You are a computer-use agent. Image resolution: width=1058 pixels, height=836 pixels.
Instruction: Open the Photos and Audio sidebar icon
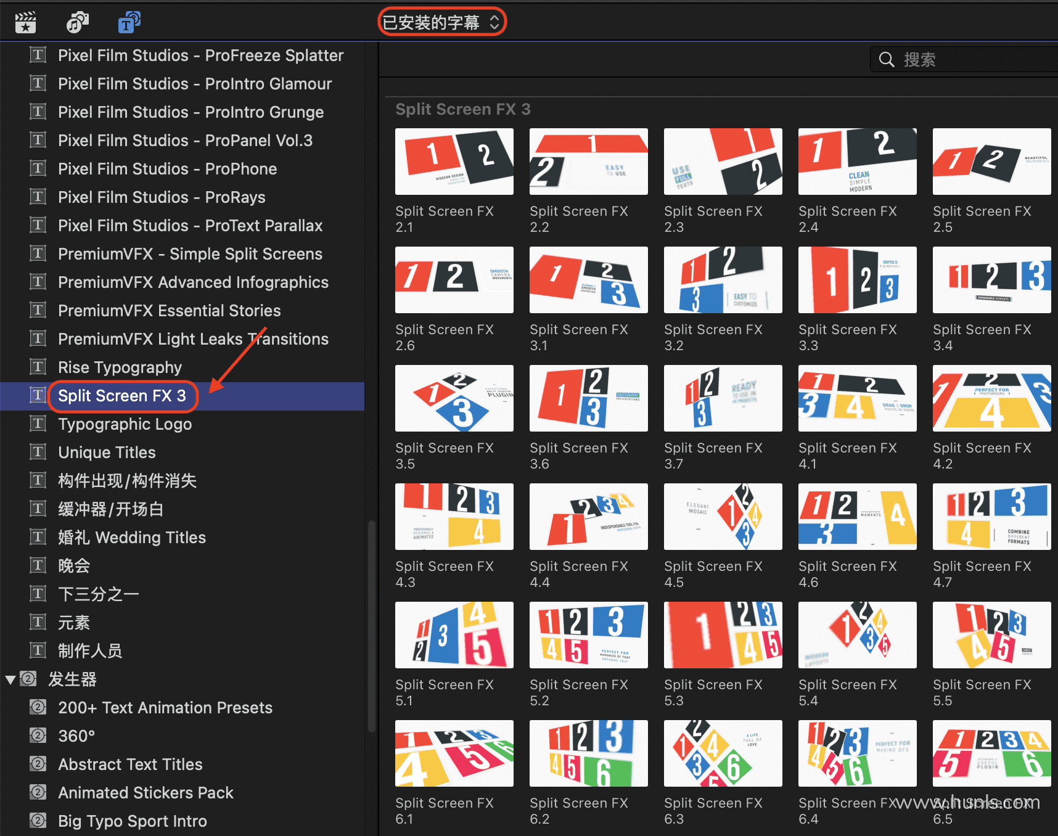click(77, 23)
